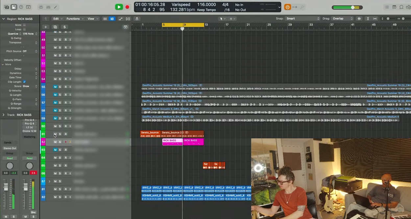
Task: Expand the display mode chevron in LCD
Action: [x=279, y=7]
